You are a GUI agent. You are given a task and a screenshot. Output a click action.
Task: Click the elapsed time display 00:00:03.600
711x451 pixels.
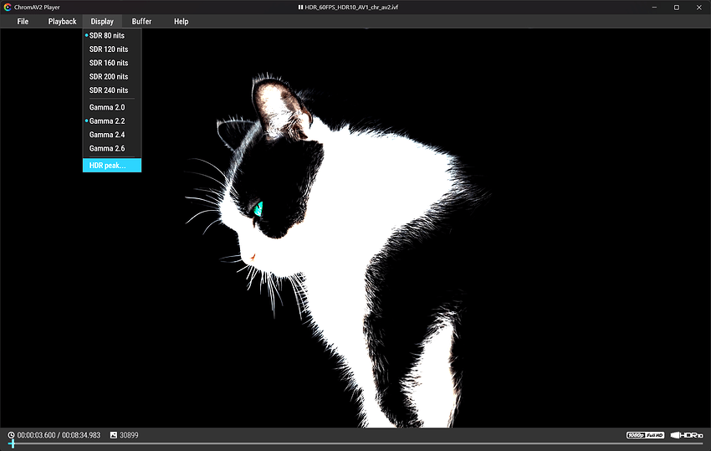coord(36,435)
